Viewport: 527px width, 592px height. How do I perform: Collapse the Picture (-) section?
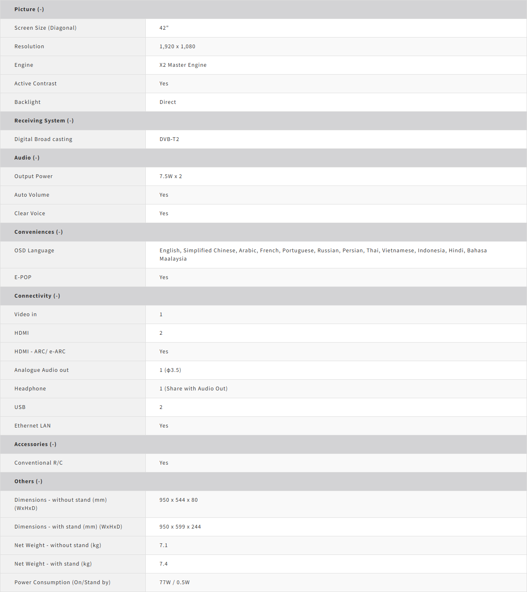pos(29,9)
